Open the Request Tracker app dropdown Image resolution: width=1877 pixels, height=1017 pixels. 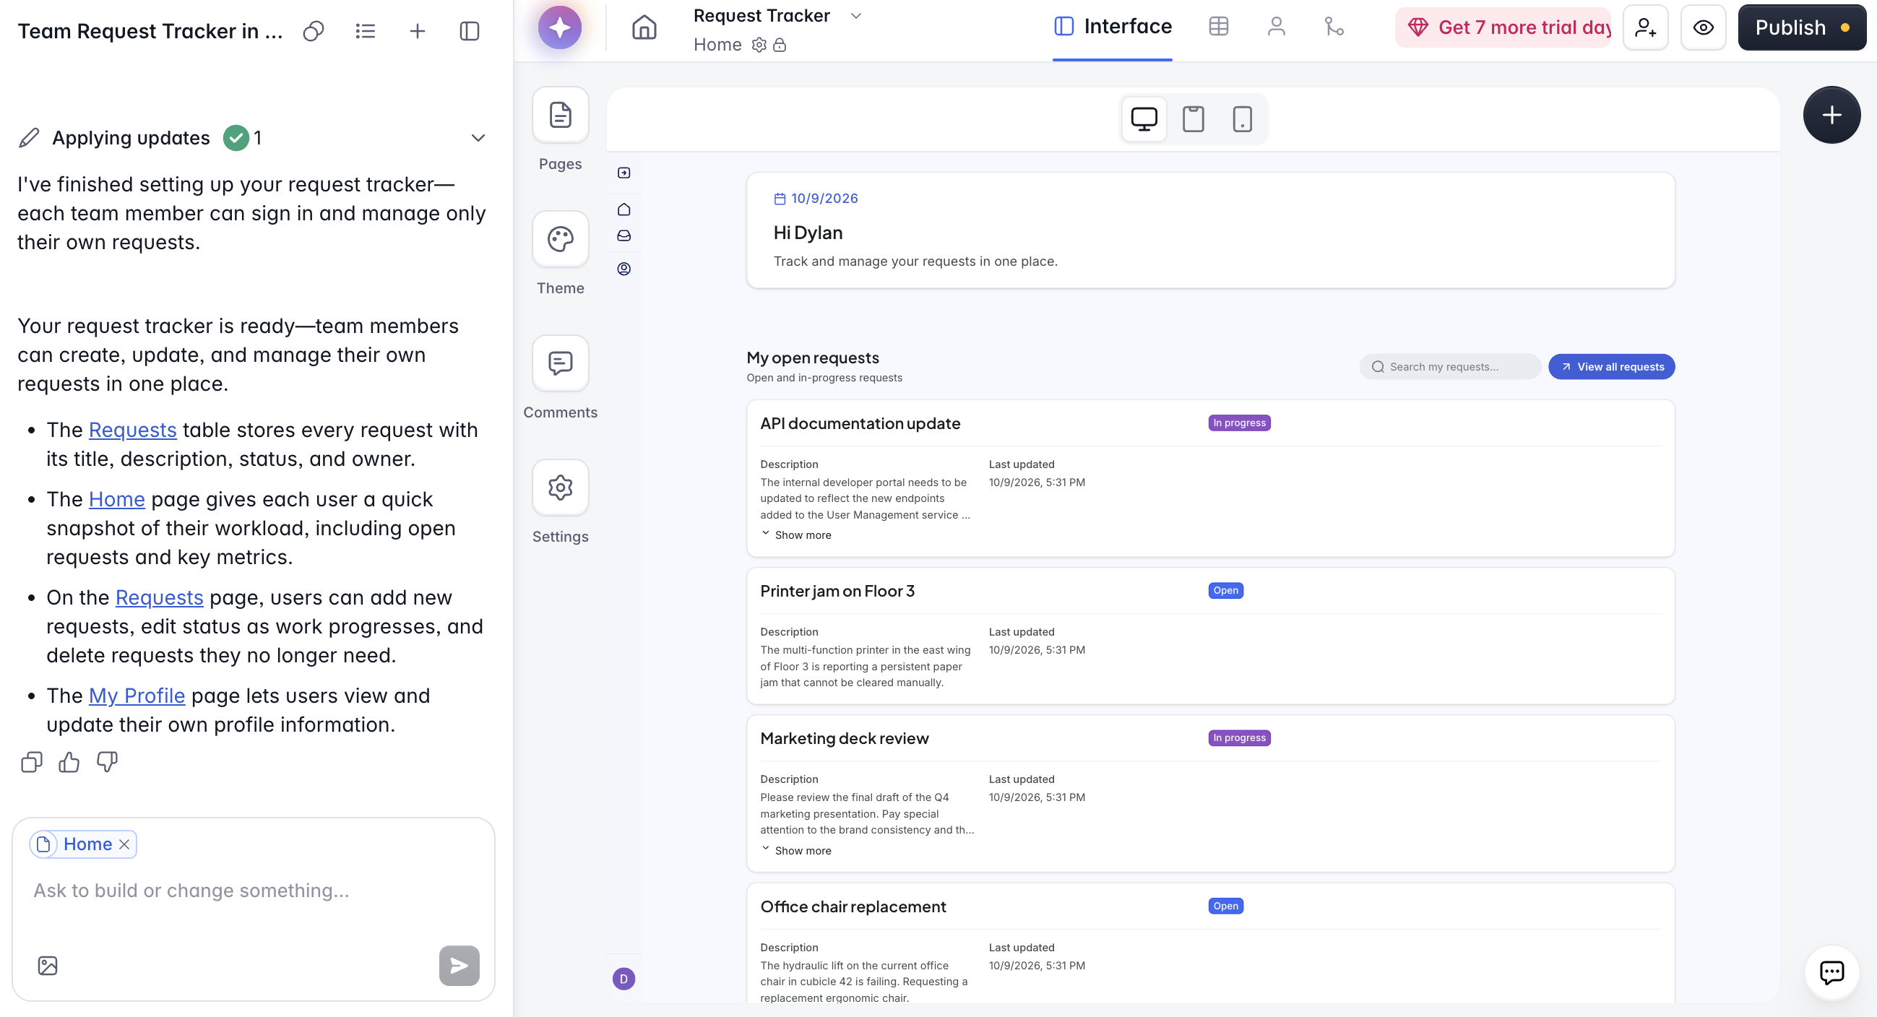856,16
